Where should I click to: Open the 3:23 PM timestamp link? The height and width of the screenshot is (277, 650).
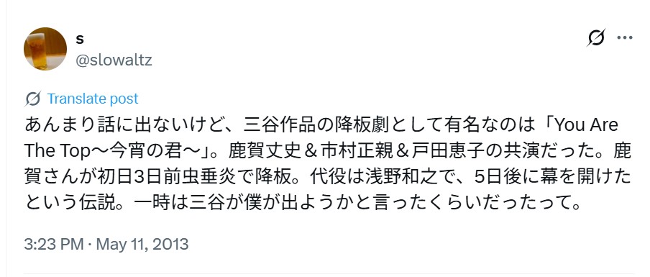(54, 244)
